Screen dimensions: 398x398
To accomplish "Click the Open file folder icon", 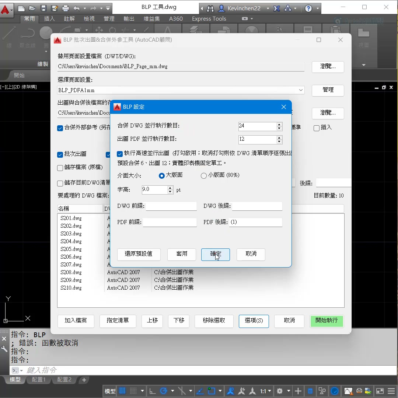I will pyautogui.click(x=32, y=8).
